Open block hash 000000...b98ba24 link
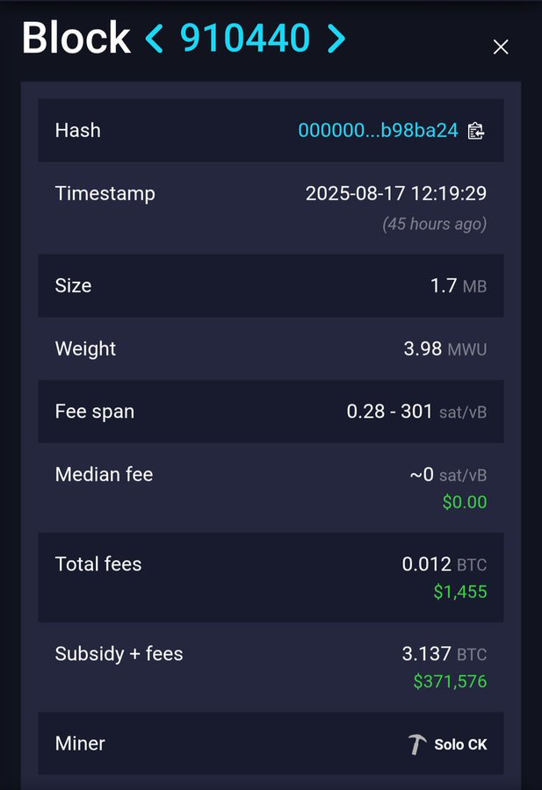 pyautogui.click(x=378, y=131)
